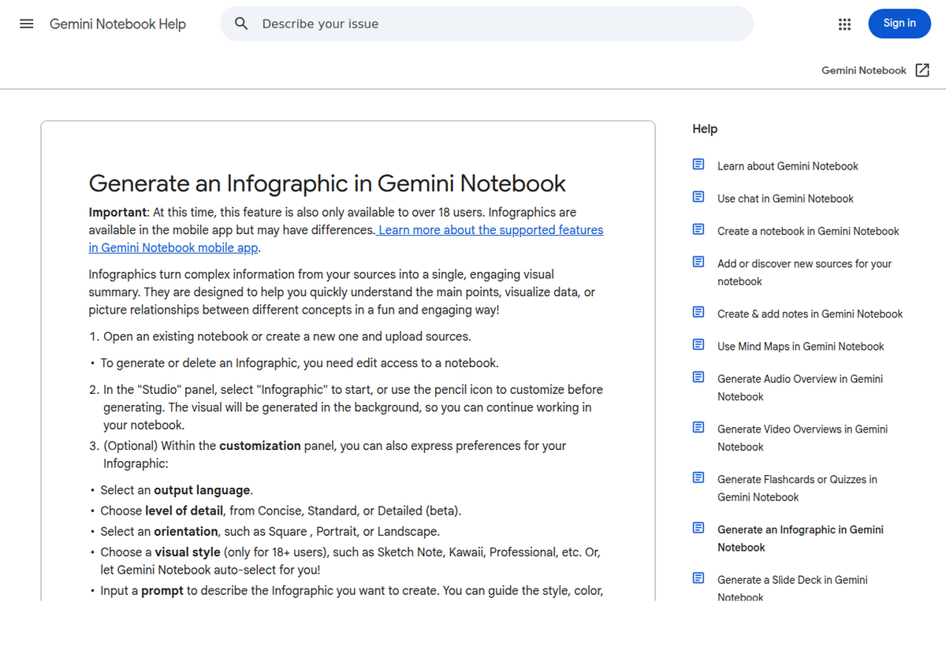Select current Generate an Infographic sidebar article
Viewport: 946px width, 665px height.
click(800, 538)
